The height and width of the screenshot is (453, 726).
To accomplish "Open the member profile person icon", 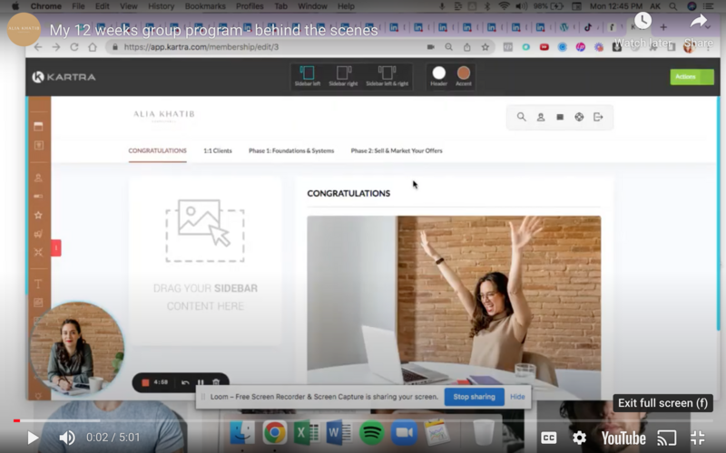I will tap(541, 117).
